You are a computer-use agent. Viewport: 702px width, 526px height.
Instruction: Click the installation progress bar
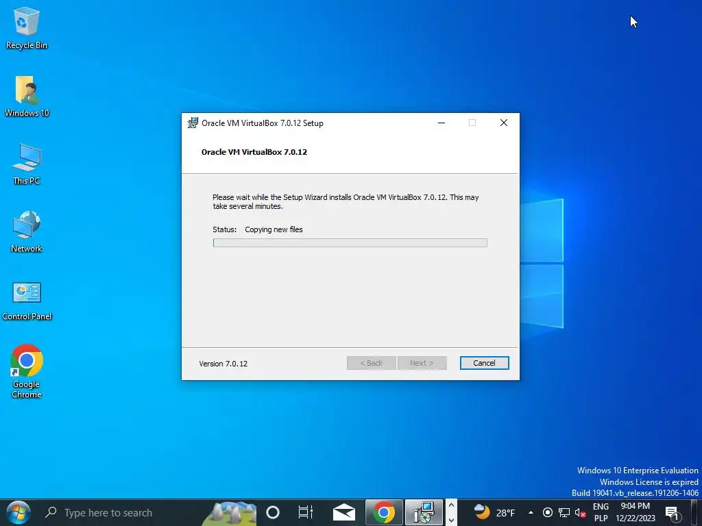click(350, 243)
